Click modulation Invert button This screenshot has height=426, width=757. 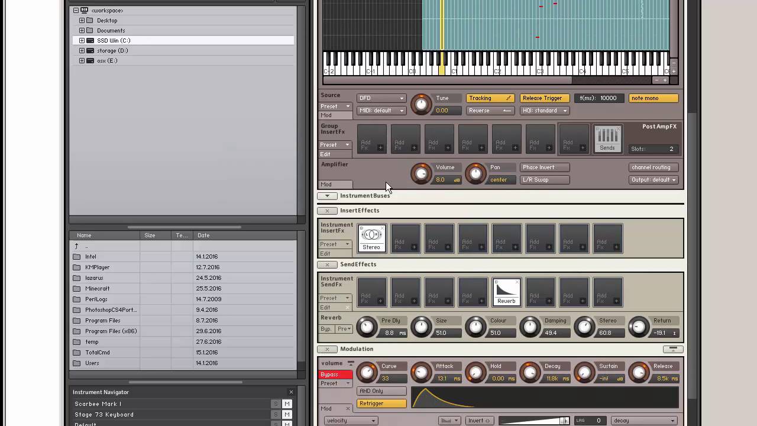click(479, 421)
